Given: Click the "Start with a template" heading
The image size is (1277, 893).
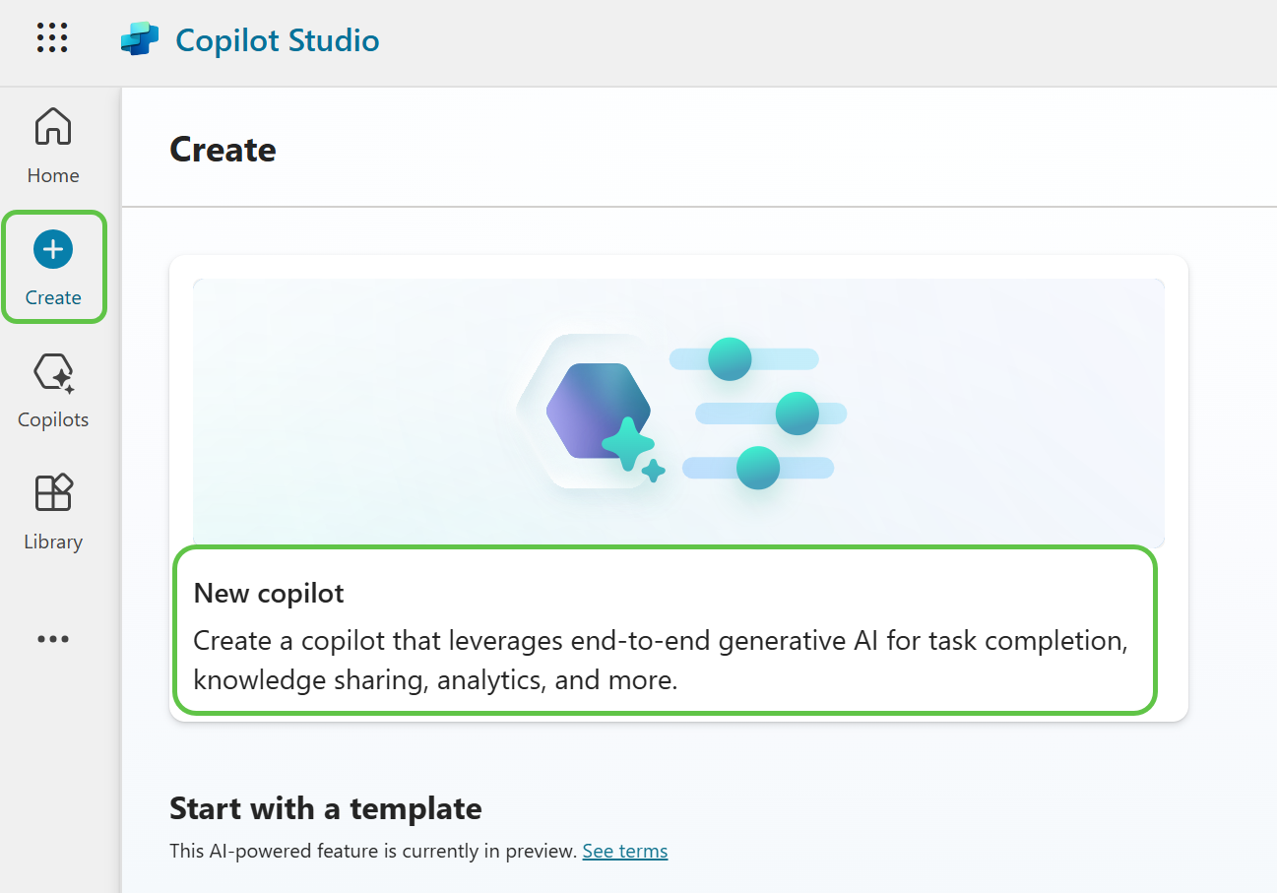Looking at the screenshot, I should [x=326, y=808].
